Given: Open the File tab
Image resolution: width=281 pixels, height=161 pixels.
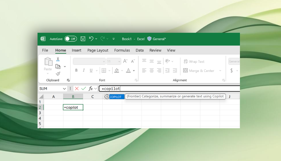Looking at the screenshot, I should click(45, 50).
